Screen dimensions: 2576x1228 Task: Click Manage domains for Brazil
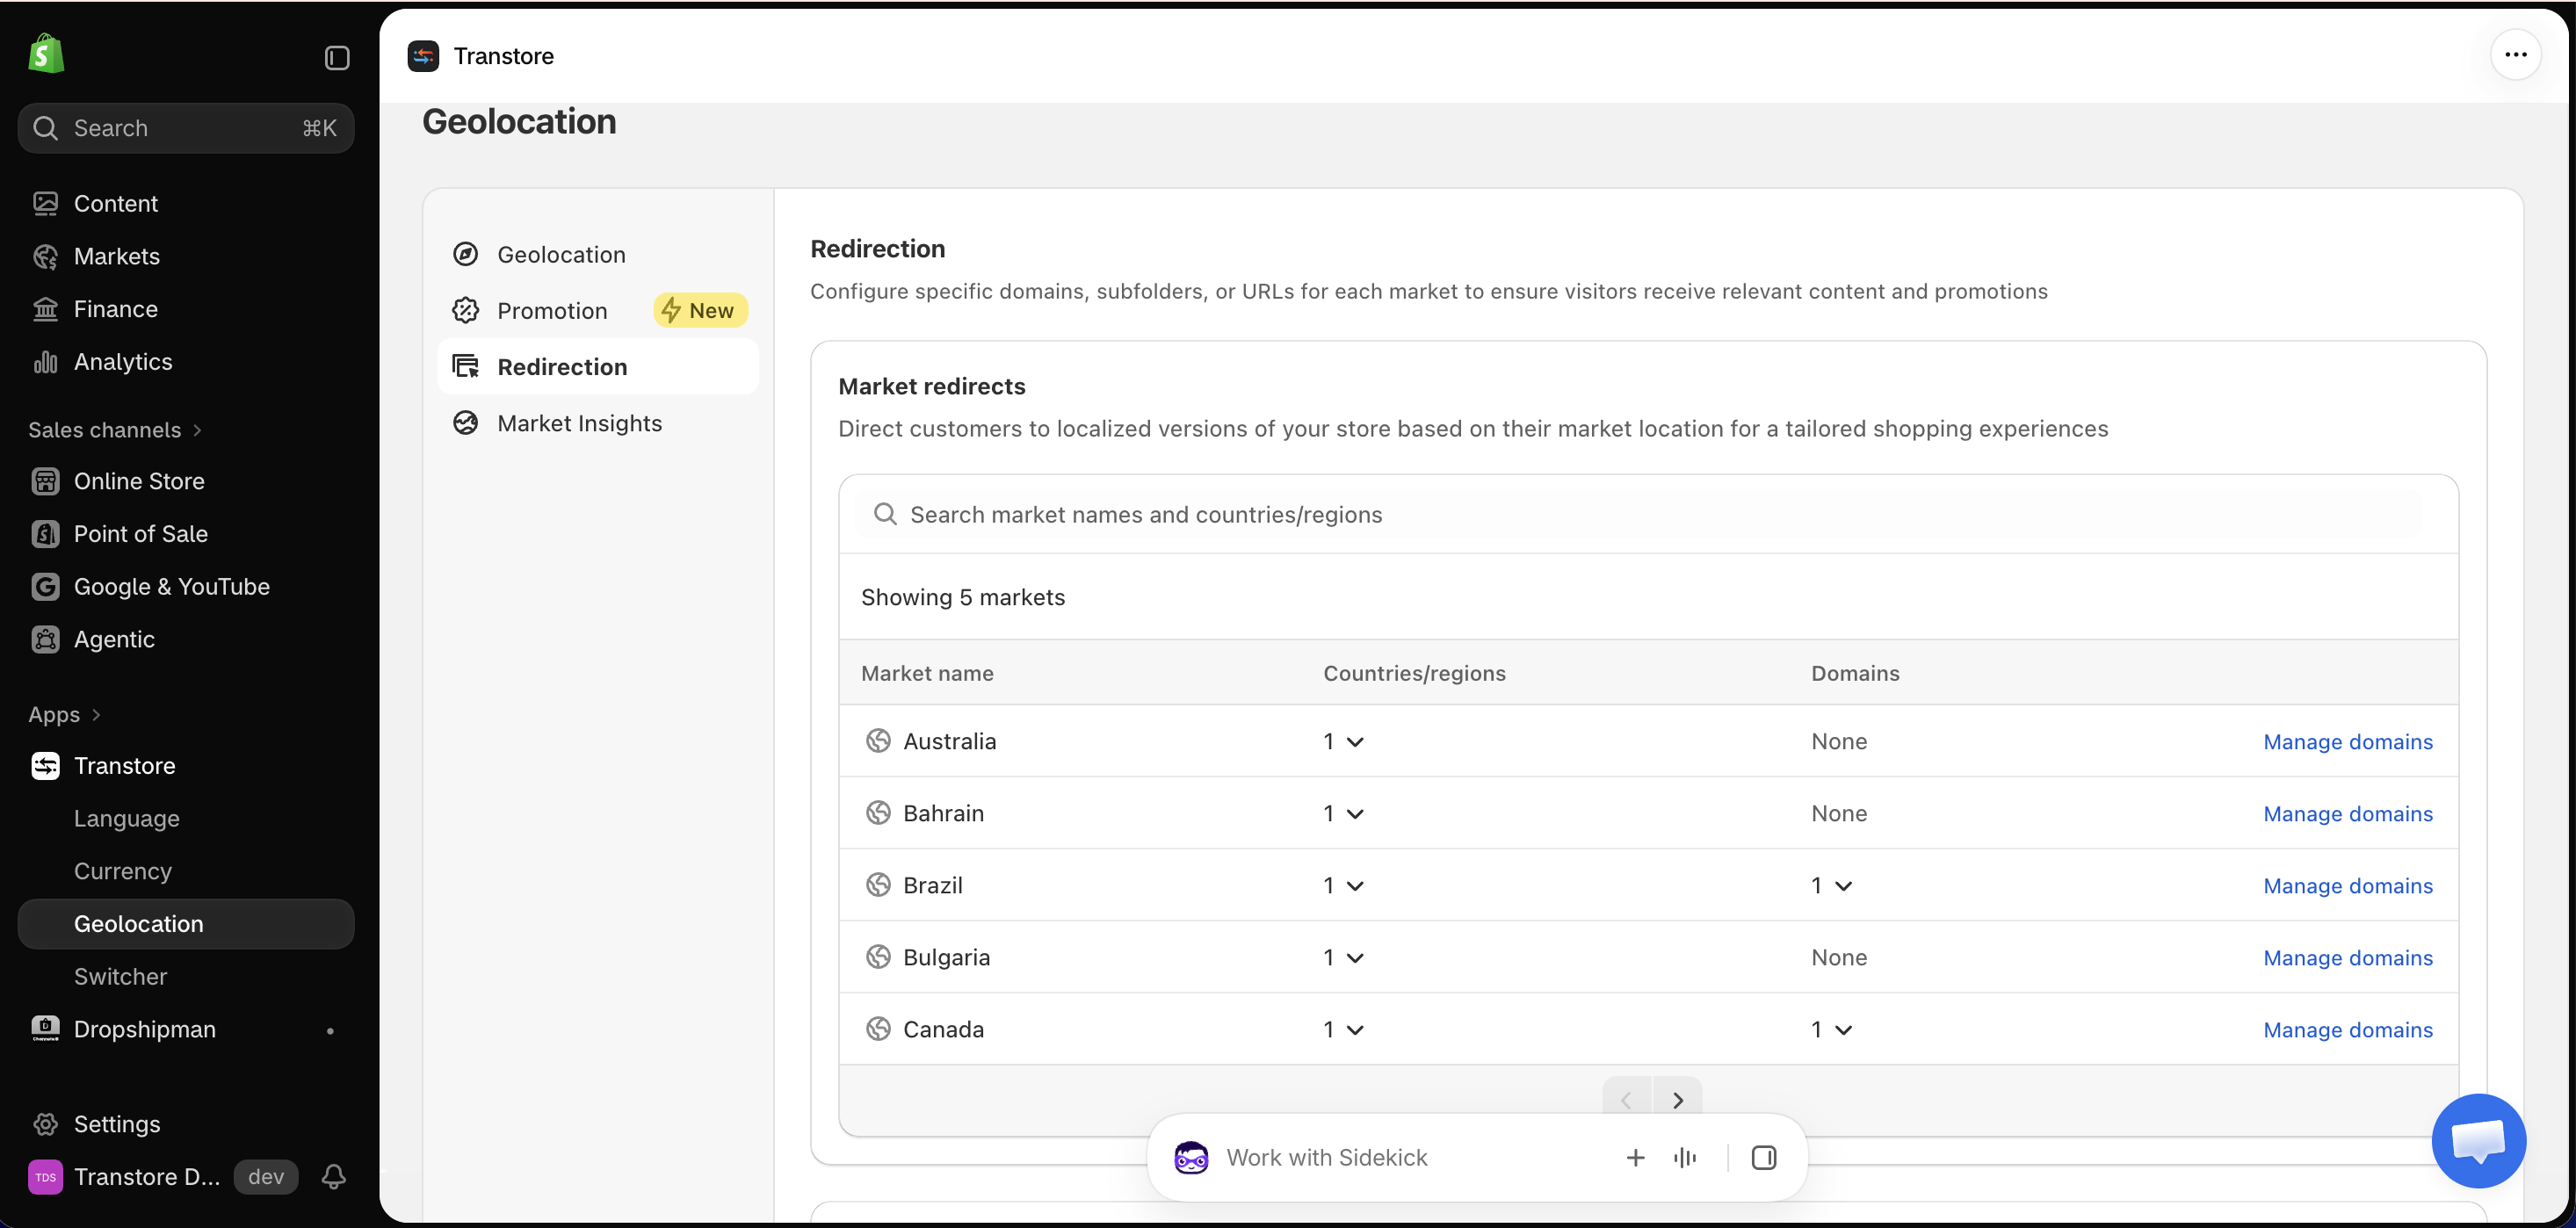click(2348, 886)
